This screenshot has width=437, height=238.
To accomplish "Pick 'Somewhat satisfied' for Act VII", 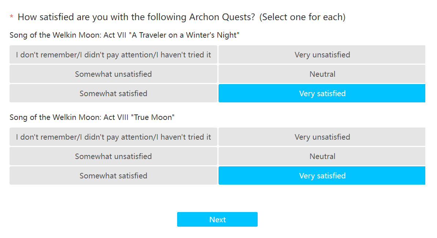I will click(x=113, y=94).
